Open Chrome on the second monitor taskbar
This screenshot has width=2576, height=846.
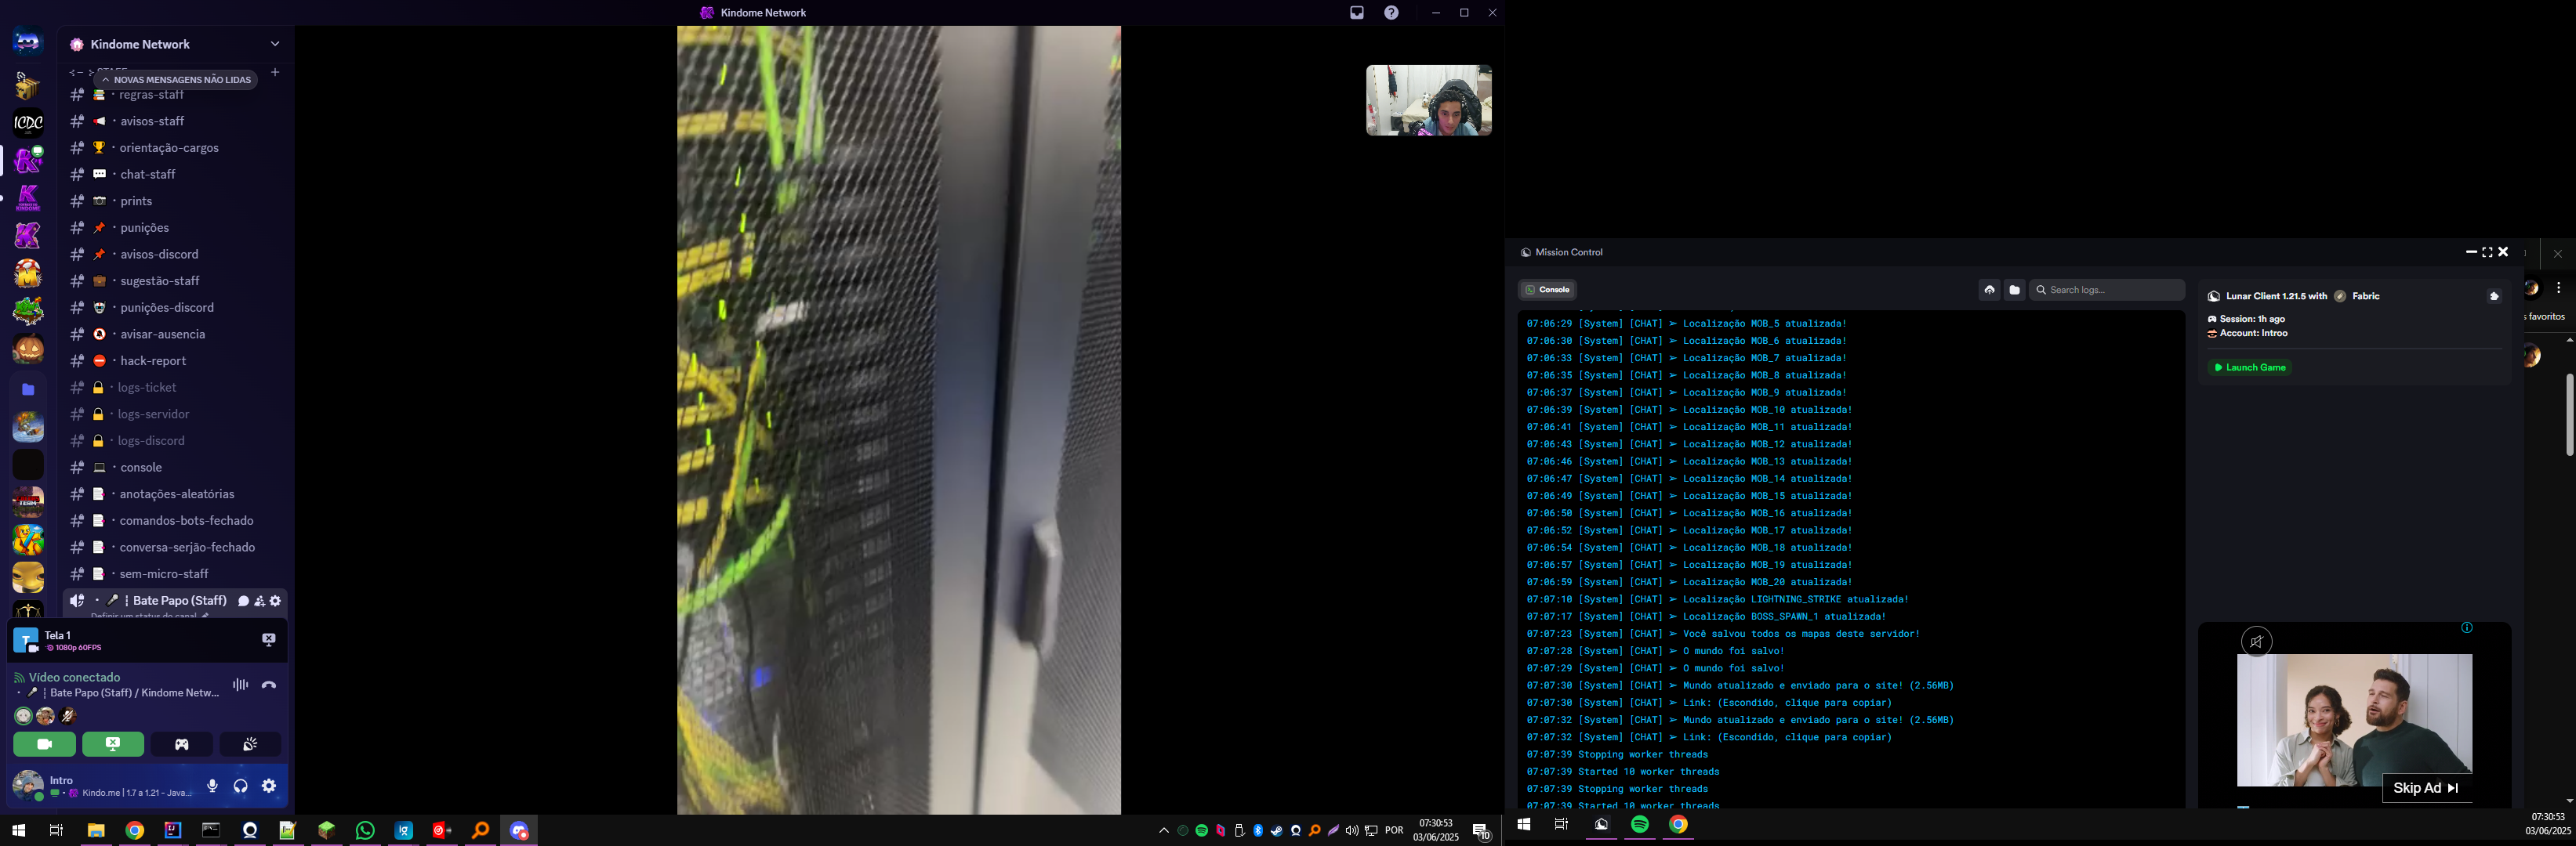pyautogui.click(x=1678, y=825)
